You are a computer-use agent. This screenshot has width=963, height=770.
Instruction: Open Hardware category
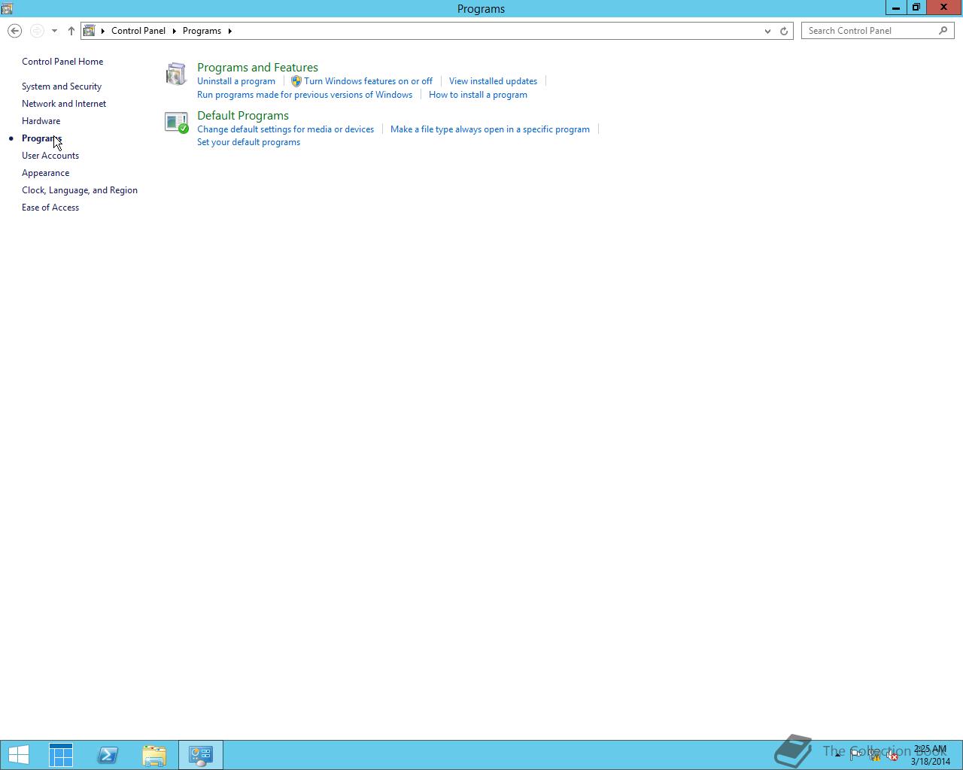(x=41, y=121)
